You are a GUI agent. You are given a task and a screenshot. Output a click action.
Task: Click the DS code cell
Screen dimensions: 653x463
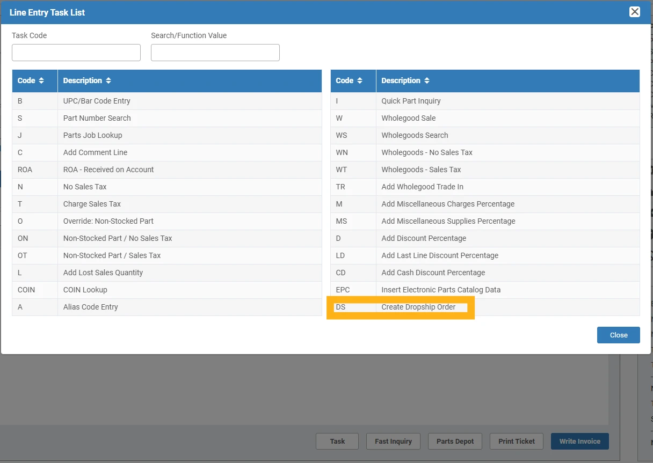click(x=353, y=307)
